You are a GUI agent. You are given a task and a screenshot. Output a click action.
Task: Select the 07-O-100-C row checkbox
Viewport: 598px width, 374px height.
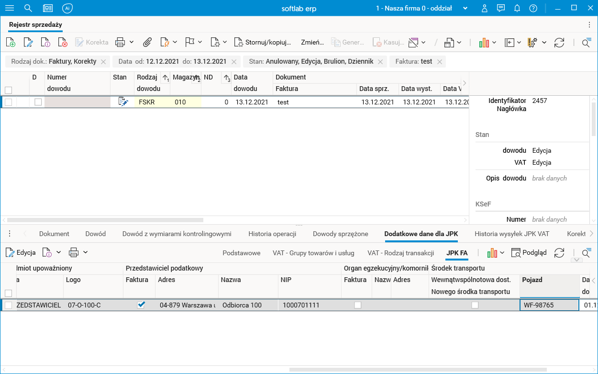8,305
